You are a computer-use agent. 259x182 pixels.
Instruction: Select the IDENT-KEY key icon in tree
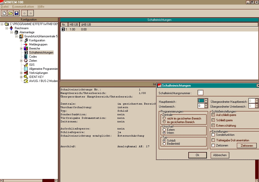tap(26, 77)
